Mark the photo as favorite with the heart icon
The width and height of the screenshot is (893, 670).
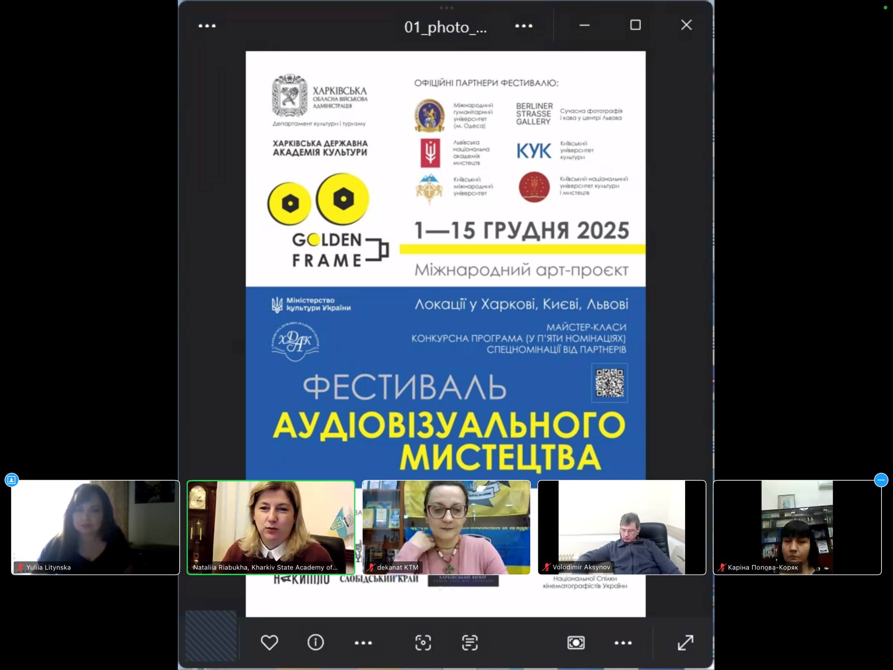(269, 642)
